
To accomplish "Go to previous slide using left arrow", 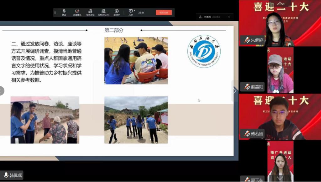I will click(x=2, y=91).
